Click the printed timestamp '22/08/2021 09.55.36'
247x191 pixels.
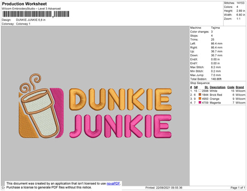click(x=169, y=188)
